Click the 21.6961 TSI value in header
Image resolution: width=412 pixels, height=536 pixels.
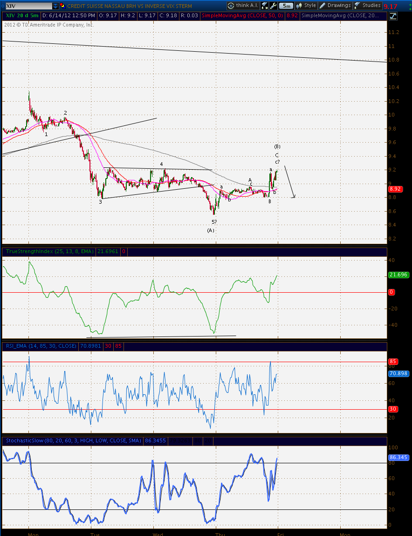(108, 252)
